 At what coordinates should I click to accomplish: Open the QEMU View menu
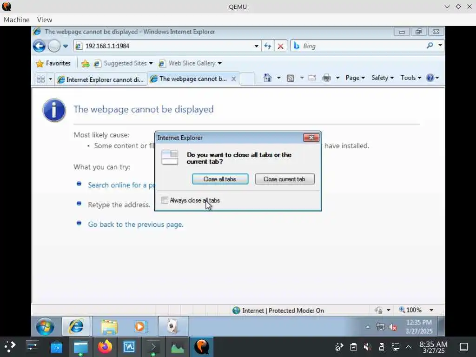[45, 20]
